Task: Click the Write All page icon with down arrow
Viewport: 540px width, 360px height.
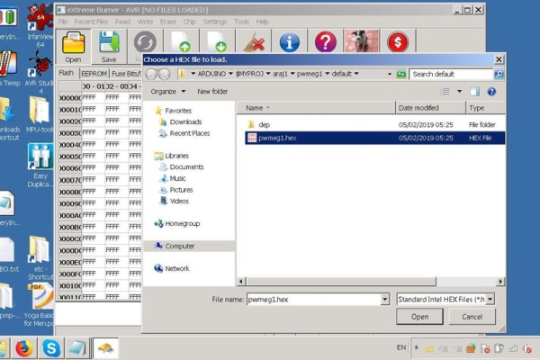Action: click(x=217, y=41)
